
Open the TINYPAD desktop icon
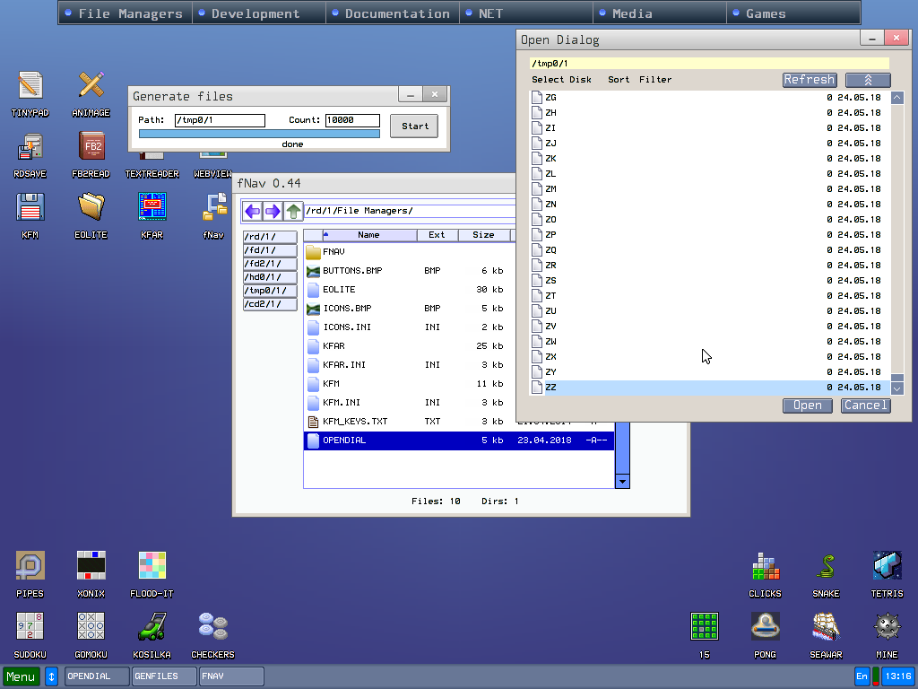[x=30, y=86]
